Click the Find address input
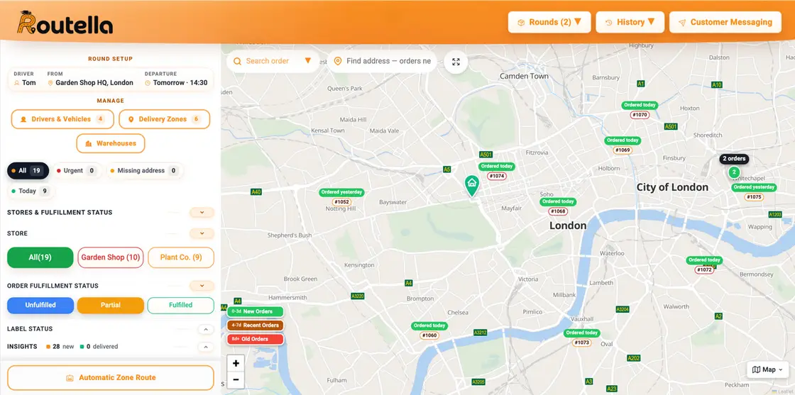 383,61
